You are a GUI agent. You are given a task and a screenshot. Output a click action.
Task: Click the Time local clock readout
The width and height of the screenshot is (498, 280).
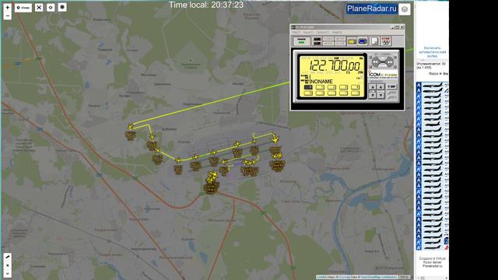point(206,5)
